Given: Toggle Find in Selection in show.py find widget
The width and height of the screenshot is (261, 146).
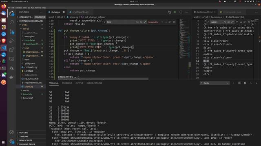Looking at the screenshot, I should (x=170, y=22).
